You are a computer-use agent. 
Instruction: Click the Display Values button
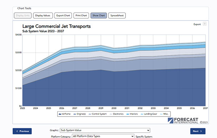click(43, 15)
